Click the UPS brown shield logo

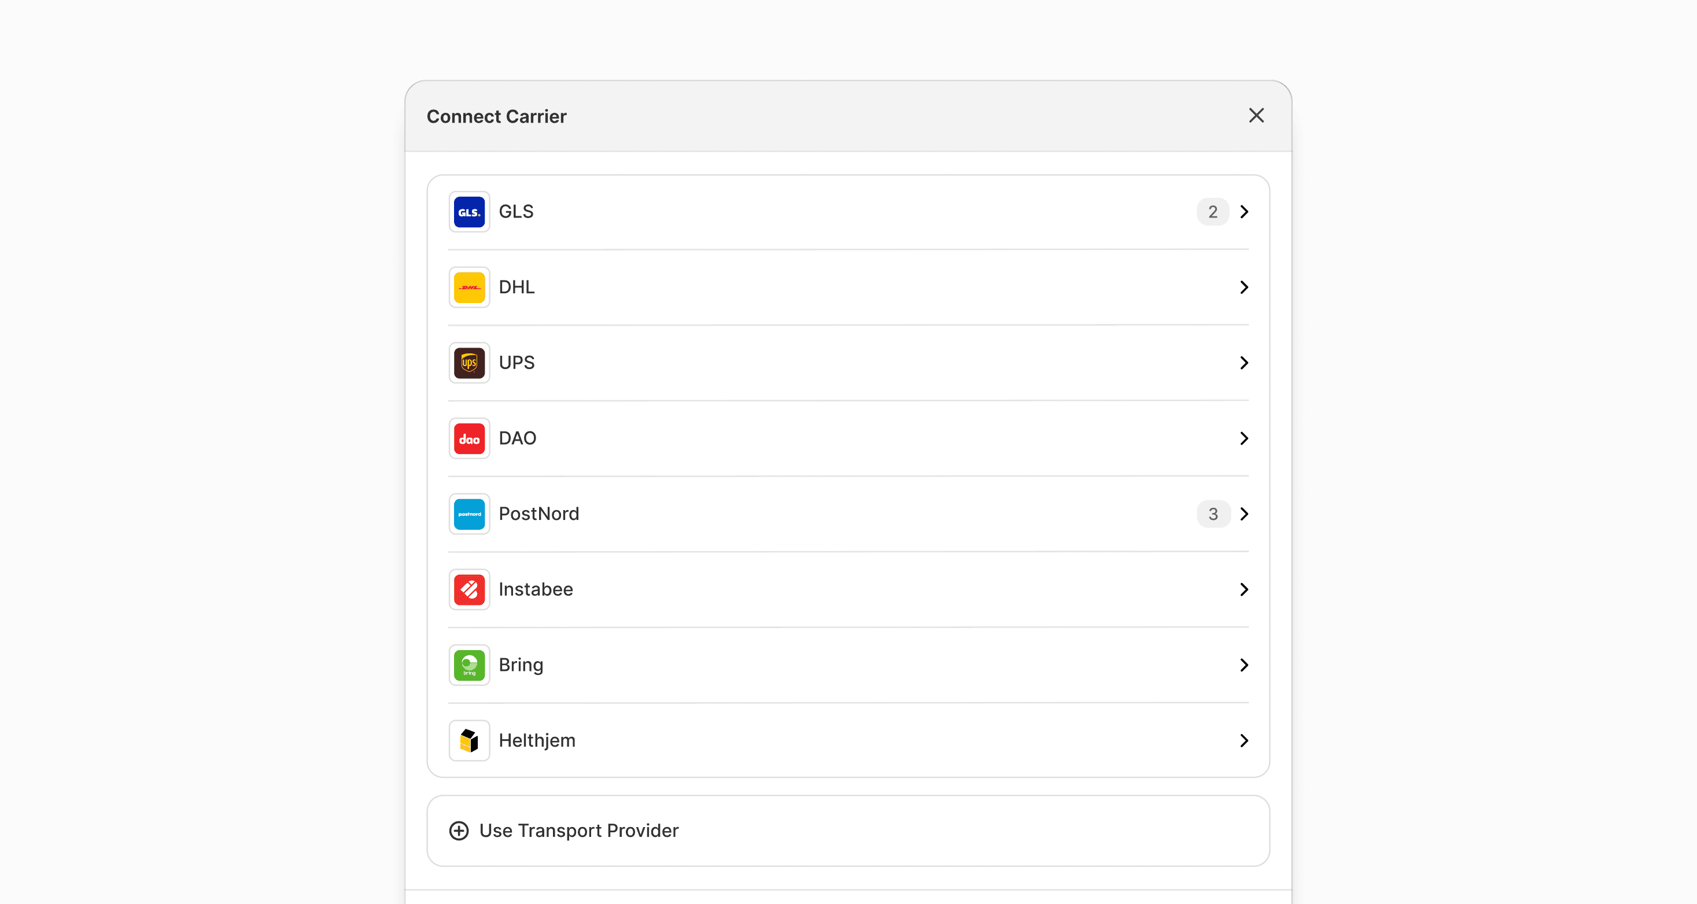point(469,363)
